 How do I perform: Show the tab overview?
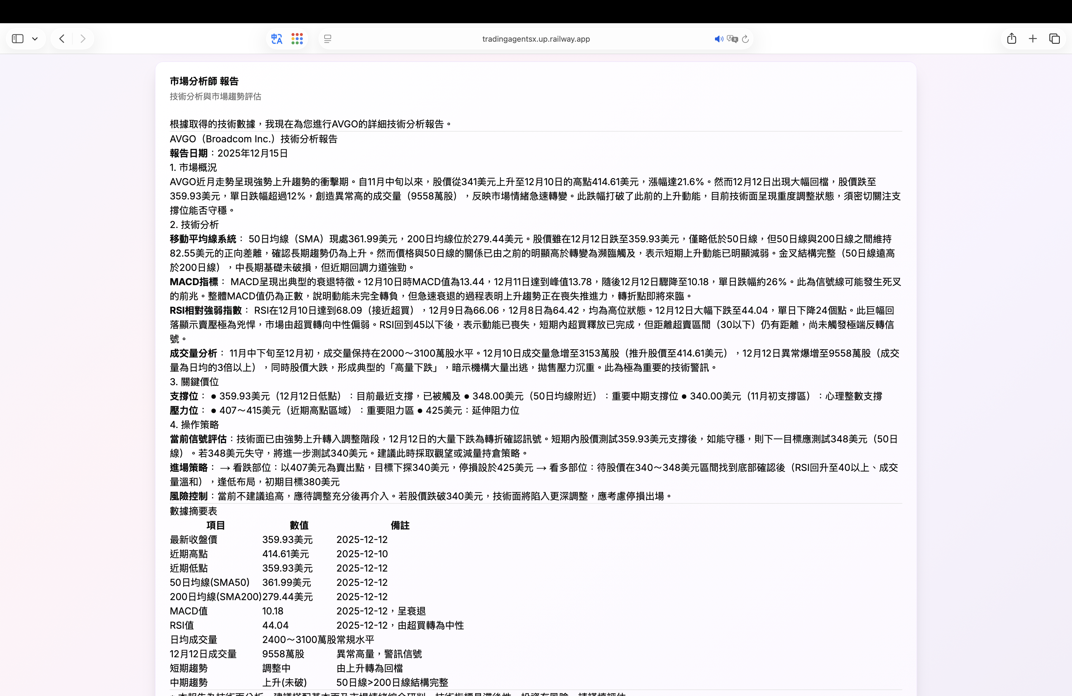point(1054,39)
